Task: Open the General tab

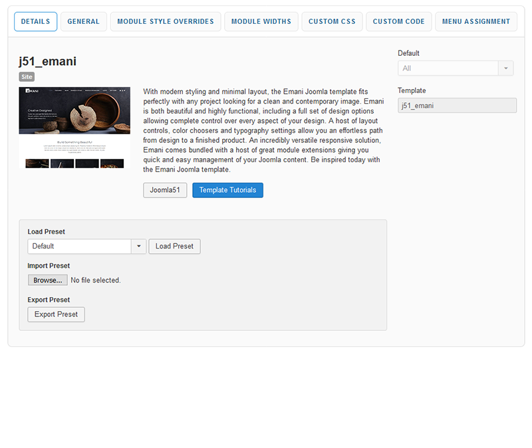Action: (x=83, y=21)
